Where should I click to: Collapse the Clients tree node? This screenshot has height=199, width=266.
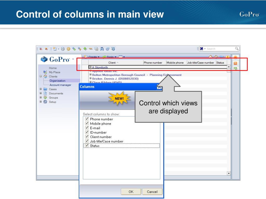click(x=41, y=76)
